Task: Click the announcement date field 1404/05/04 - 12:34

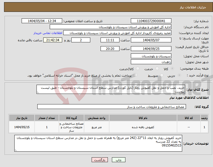Action: pyautogui.click(x=42, y=21)
